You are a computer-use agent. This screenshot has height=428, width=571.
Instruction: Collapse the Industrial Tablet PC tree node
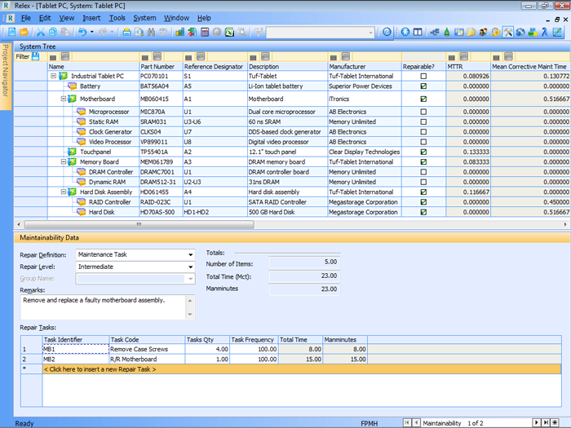(54, 76)
